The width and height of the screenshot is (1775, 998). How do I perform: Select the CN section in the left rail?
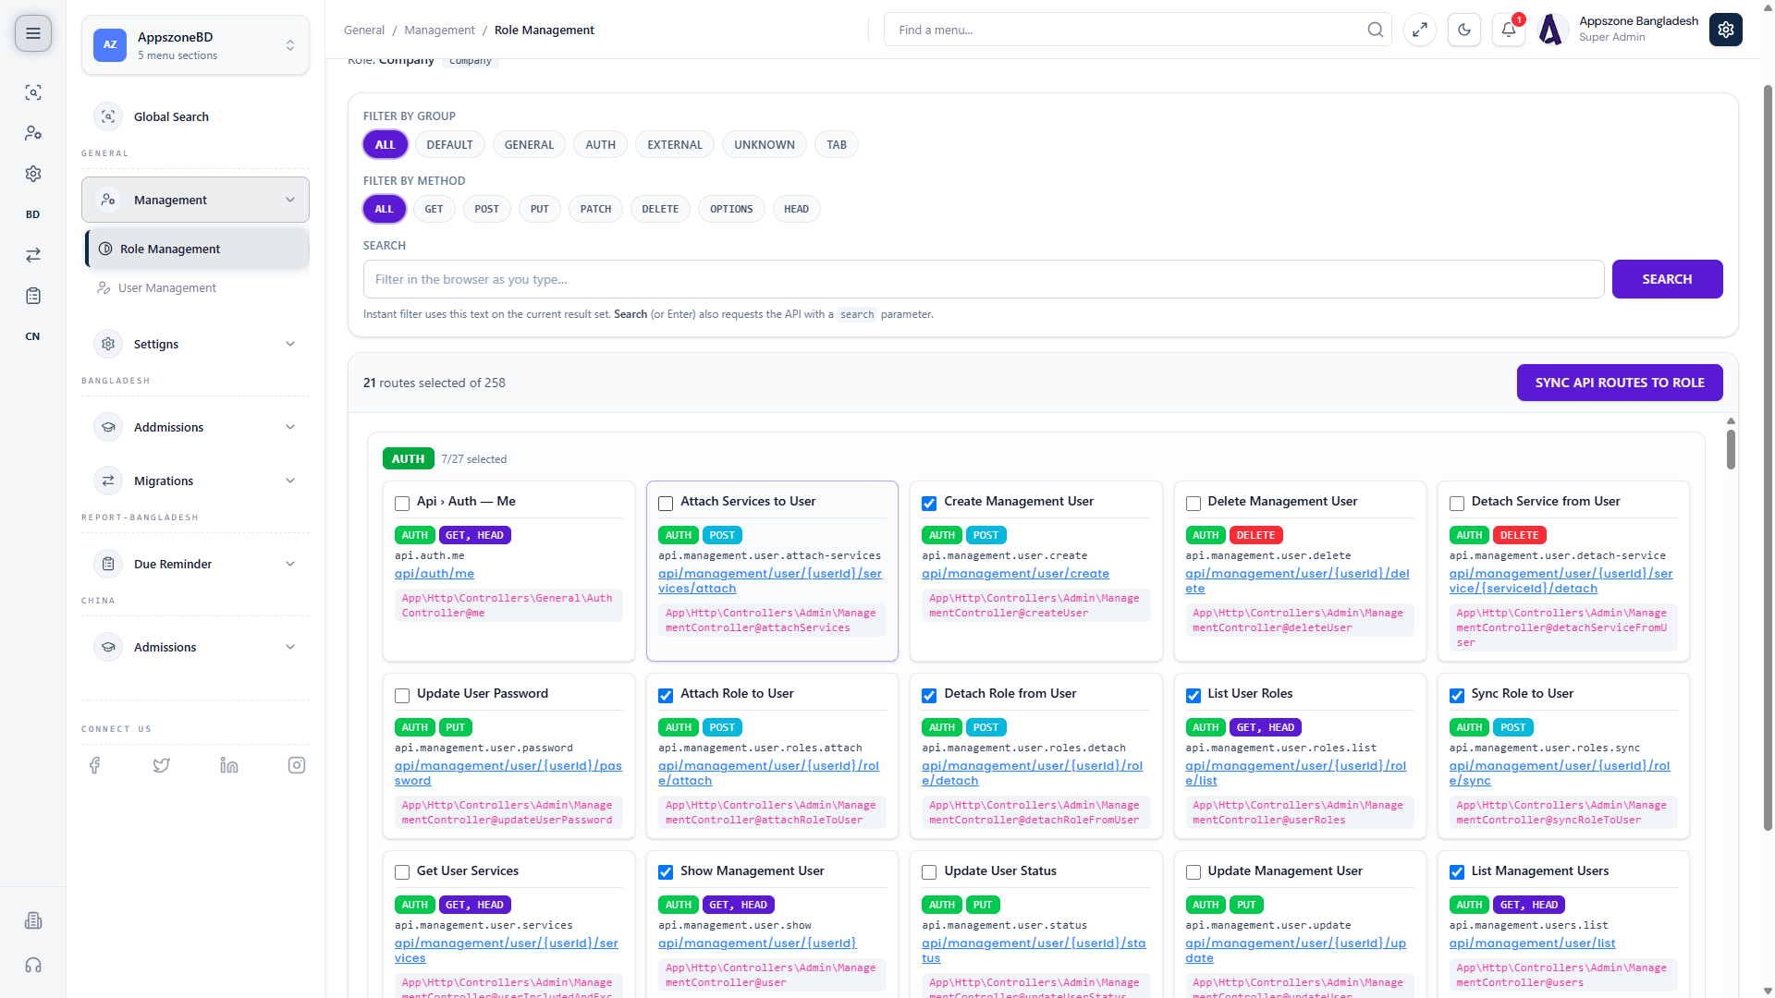(33, 336)
